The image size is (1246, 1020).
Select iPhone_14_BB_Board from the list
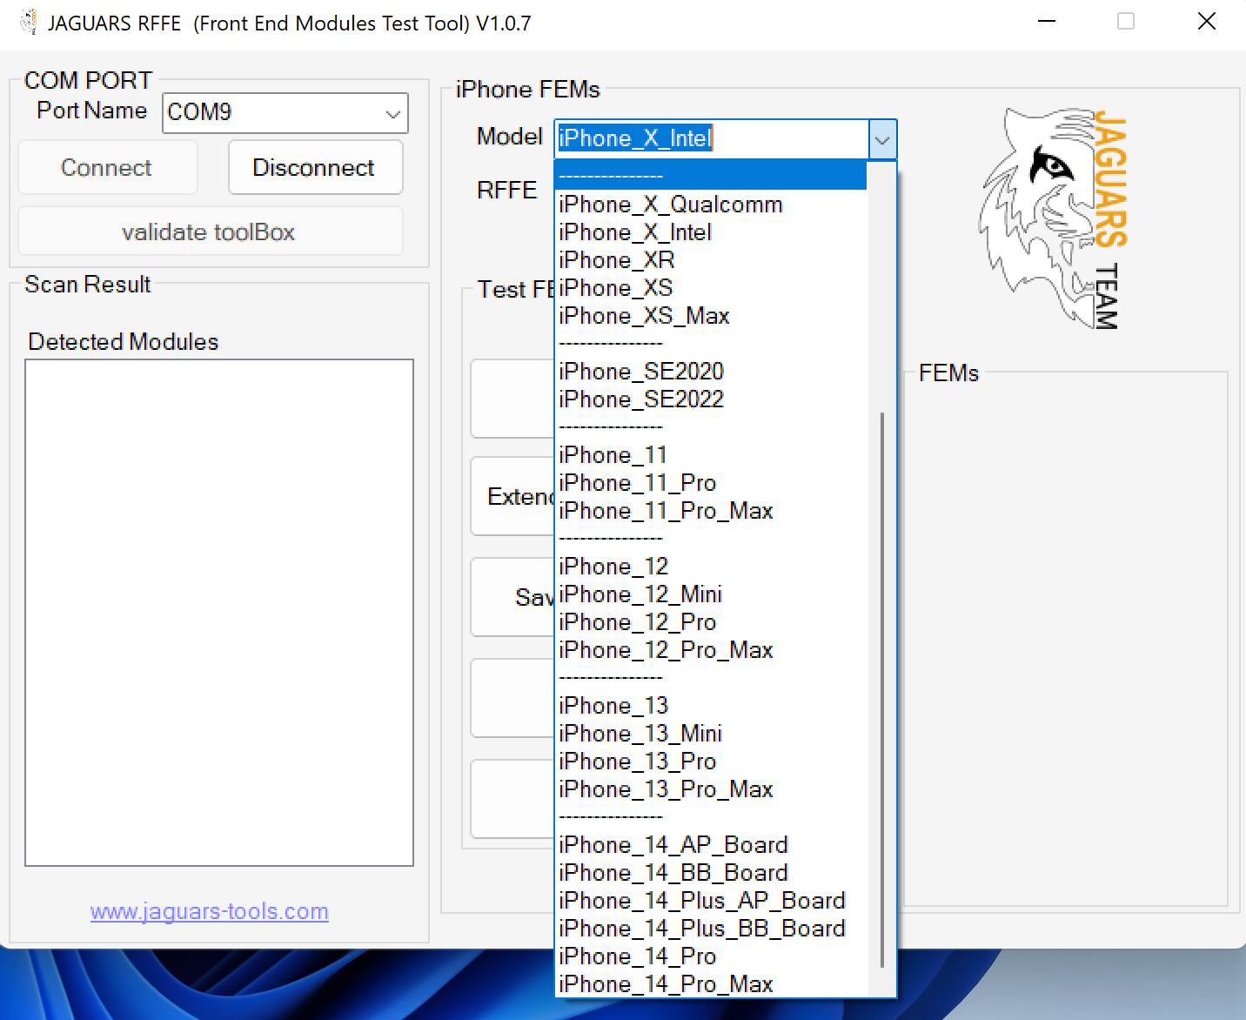[712, 873]
